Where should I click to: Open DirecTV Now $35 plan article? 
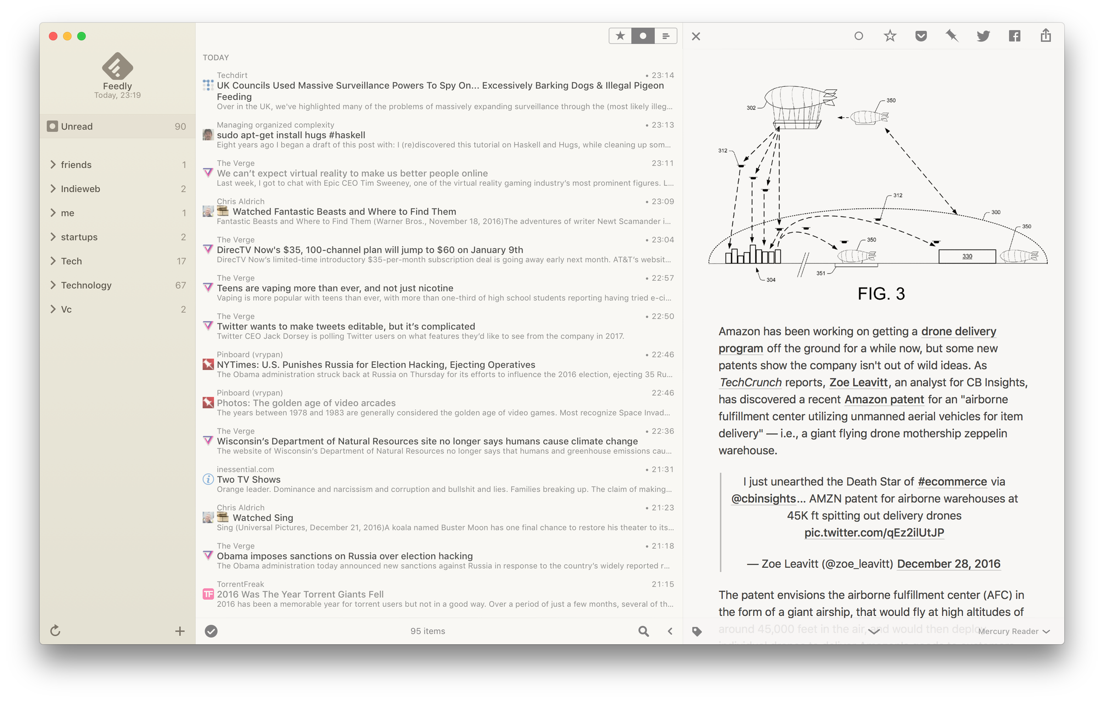(438, 249)
